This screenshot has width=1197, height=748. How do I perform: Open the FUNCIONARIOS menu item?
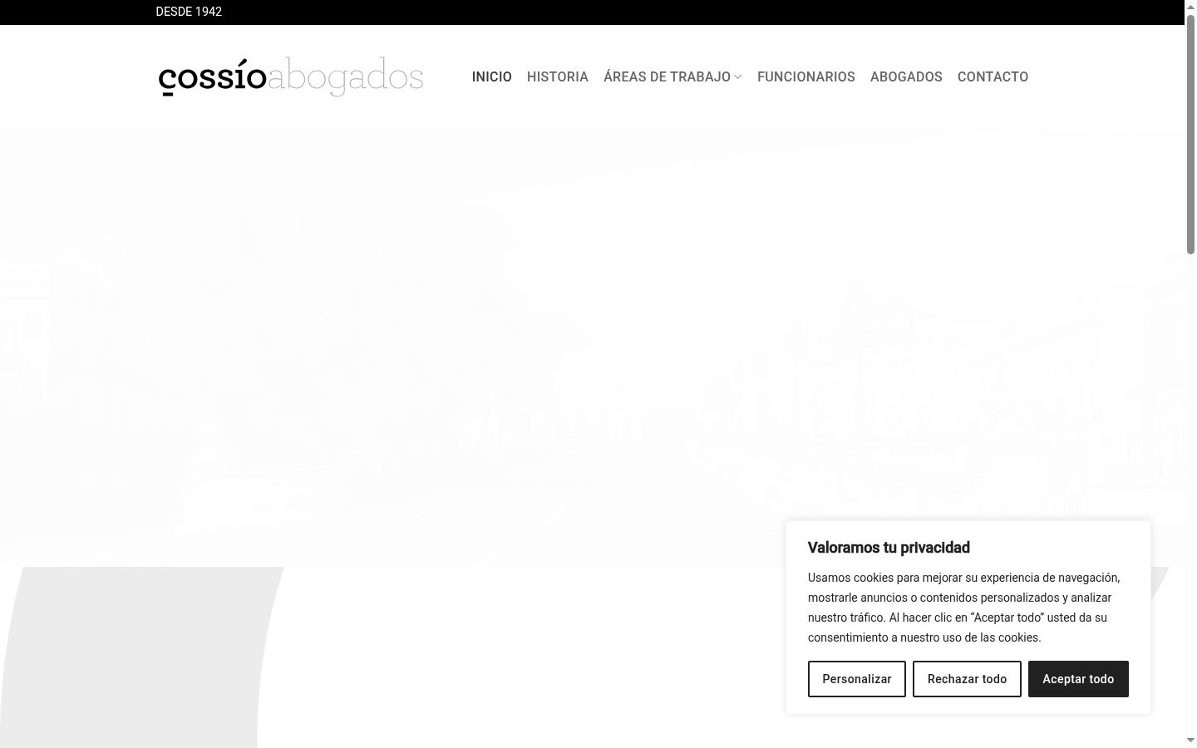[806, 76]
